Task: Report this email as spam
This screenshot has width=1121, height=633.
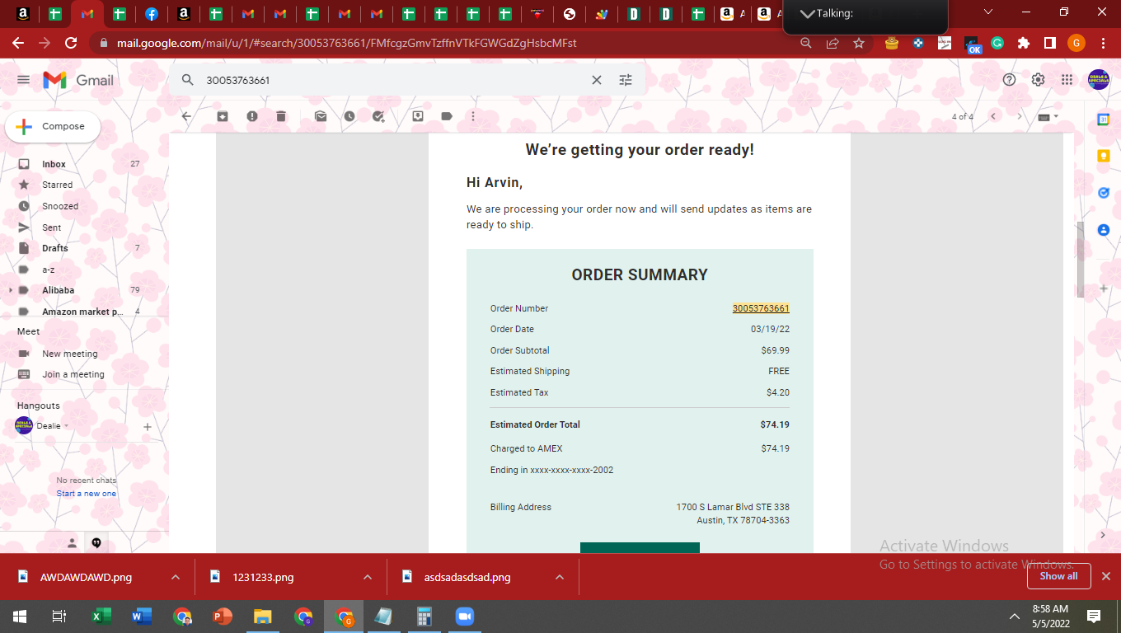Action: click(252, 116)
